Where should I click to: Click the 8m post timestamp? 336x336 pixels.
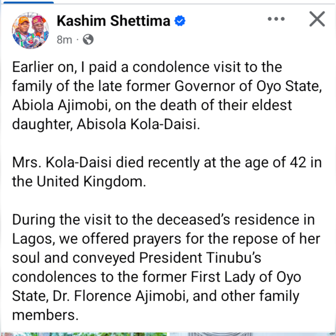pos(64,40)
